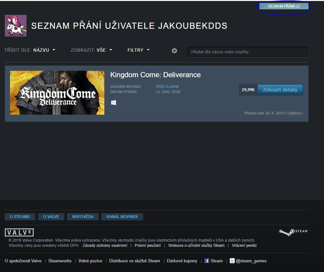Image resolution: width=324 pixels, height=272 pixels.
Task: Open 'Smlouva o užívání služby Steam' link
Action: point(196,245)
